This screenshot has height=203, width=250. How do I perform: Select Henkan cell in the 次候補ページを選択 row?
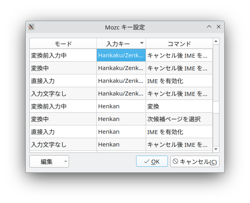point(121,119)
